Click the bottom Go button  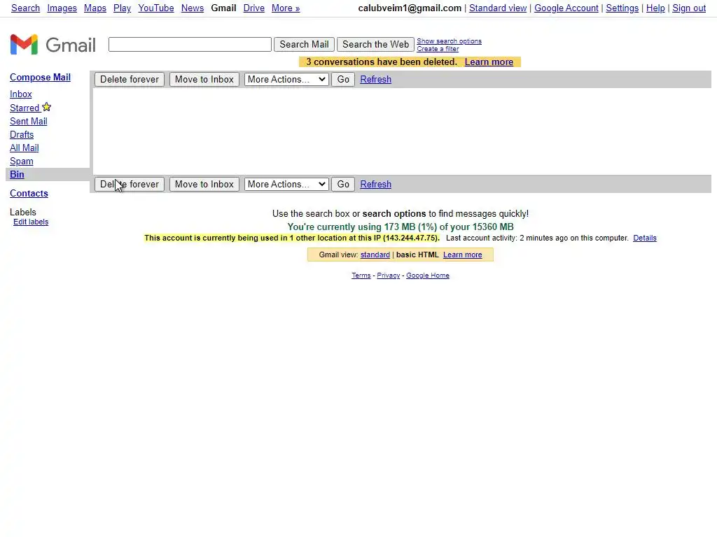[x=343, y=185]
